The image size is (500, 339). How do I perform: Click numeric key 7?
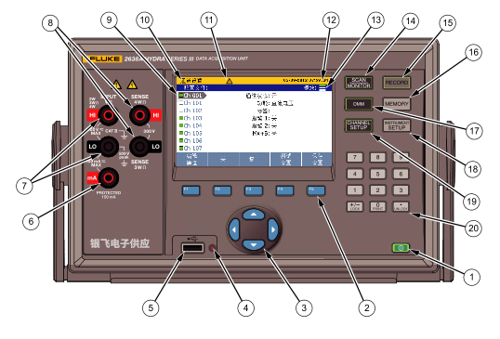pyautogui.click(x=355, y=157)
